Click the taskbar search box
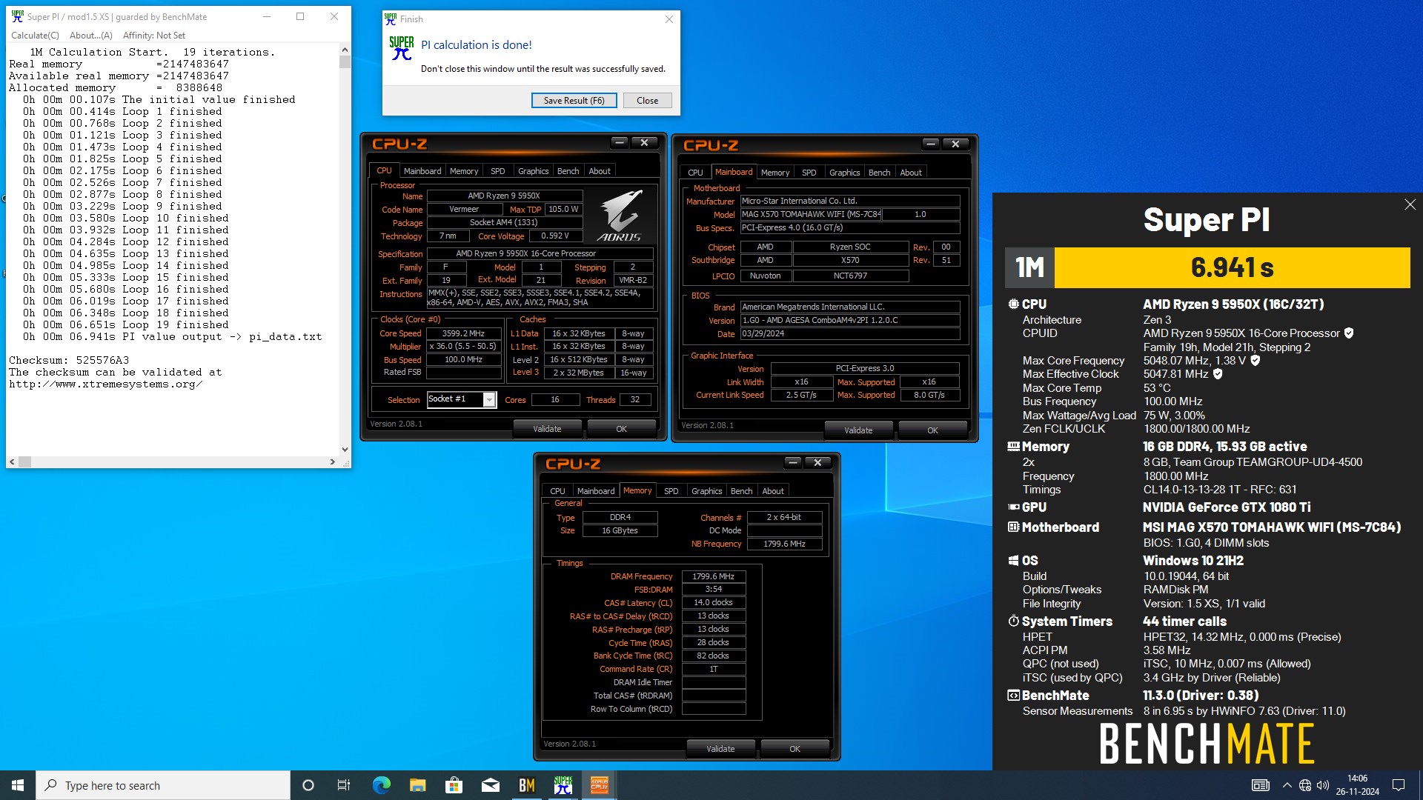This screenshot has width=1423, height=800. coord(163,785)
